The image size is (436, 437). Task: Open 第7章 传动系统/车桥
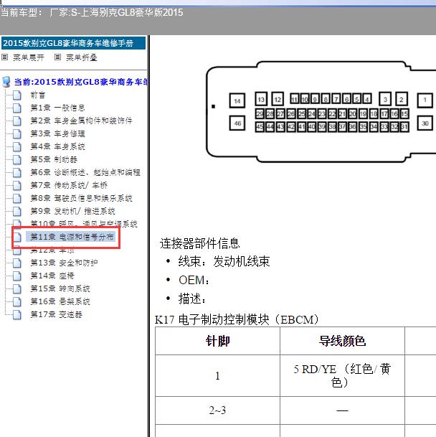(x=69, y=185)
